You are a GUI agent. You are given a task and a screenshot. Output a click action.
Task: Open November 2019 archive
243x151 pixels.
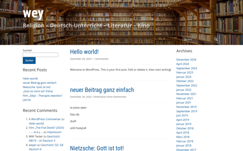pyautogui.click(x=186, y=107)
